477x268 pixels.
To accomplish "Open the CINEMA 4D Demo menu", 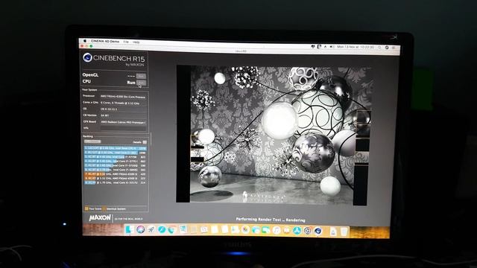I will [x=105, y=41].
